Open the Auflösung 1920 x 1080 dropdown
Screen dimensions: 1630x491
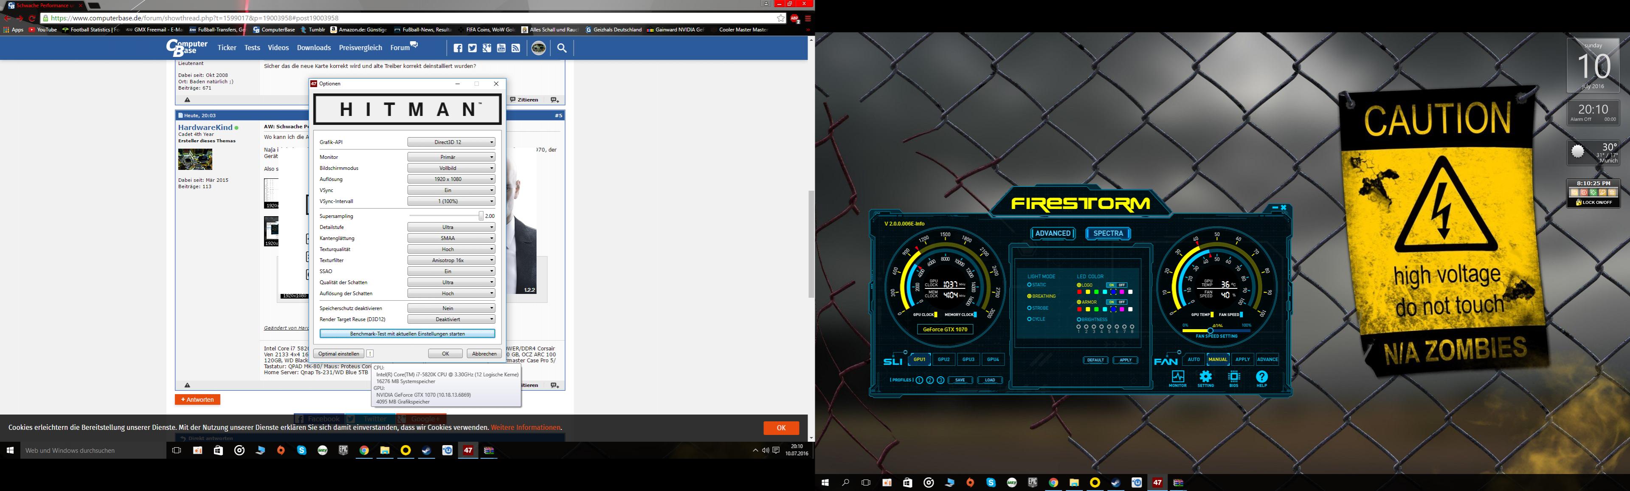451,179
